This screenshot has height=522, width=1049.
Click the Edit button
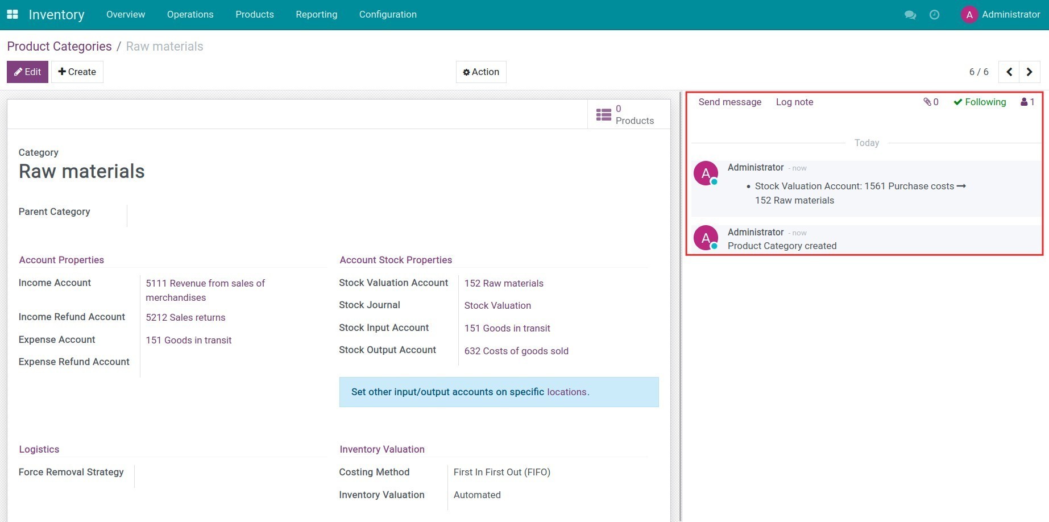click(27, 72)
